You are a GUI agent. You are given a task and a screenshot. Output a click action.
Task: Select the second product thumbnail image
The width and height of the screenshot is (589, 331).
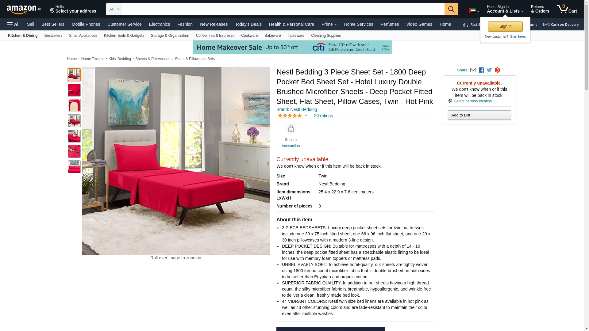[x=74, y=90]
